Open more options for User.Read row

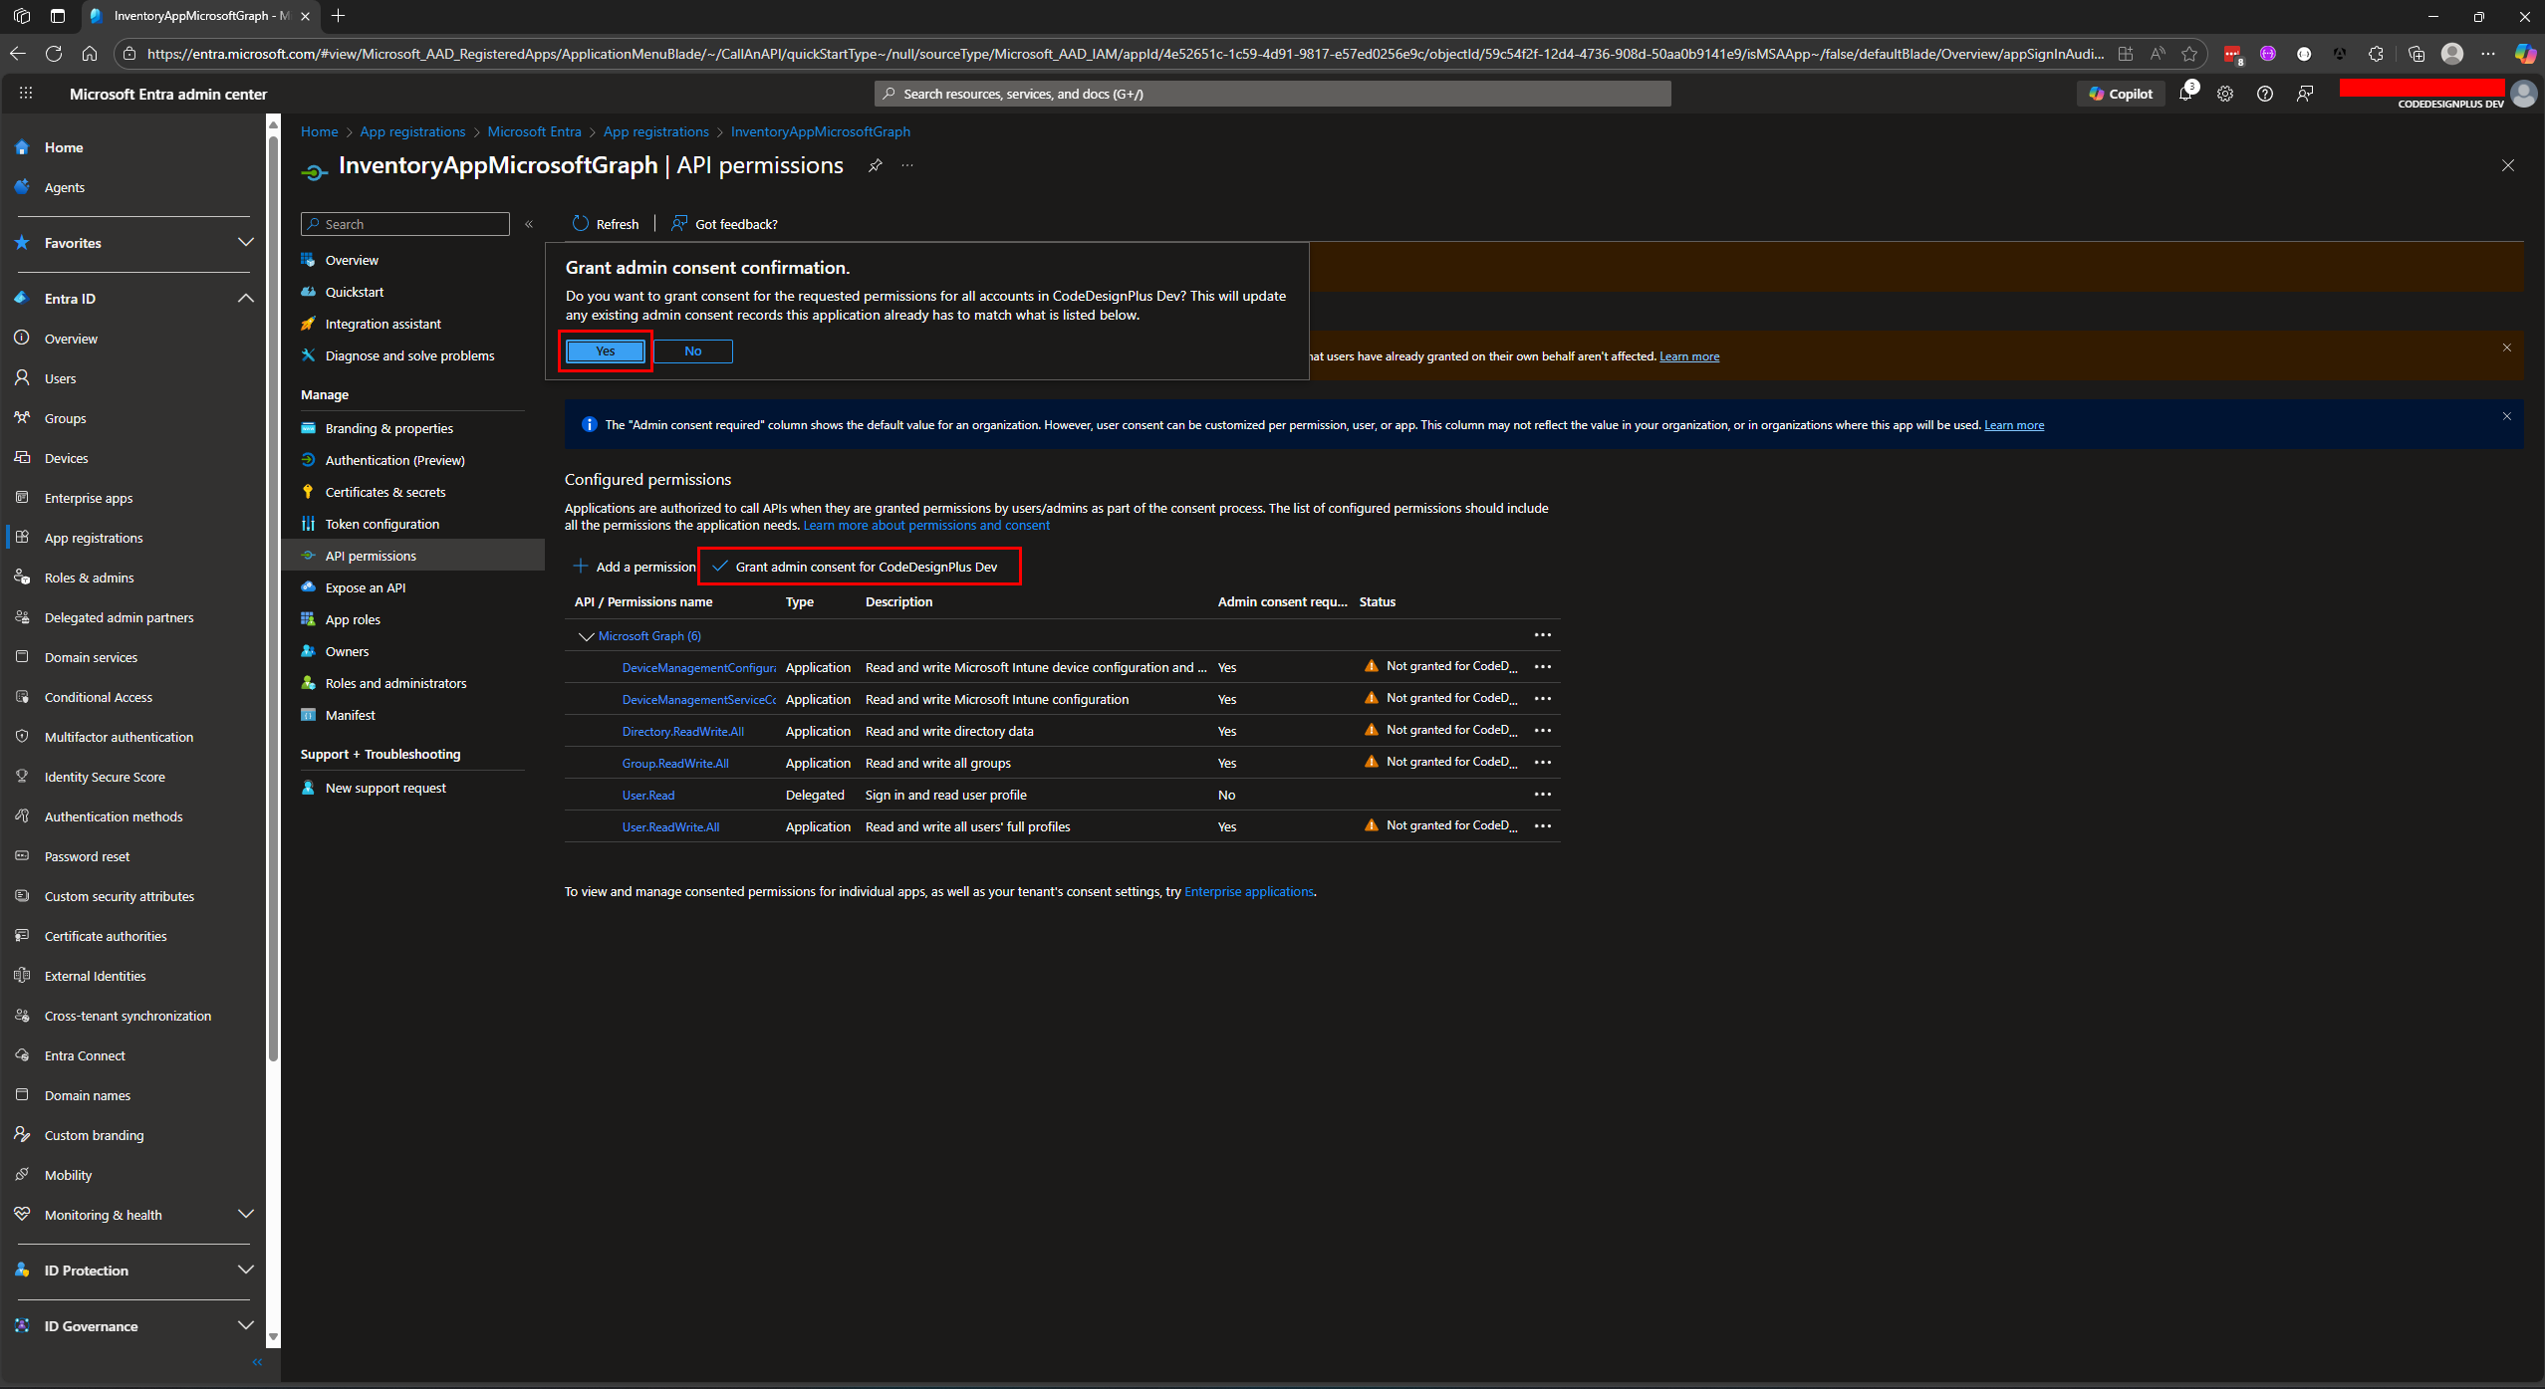point(1543,795)
